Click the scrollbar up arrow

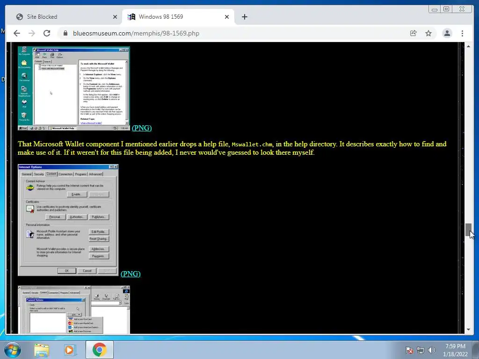coord(468,46)
